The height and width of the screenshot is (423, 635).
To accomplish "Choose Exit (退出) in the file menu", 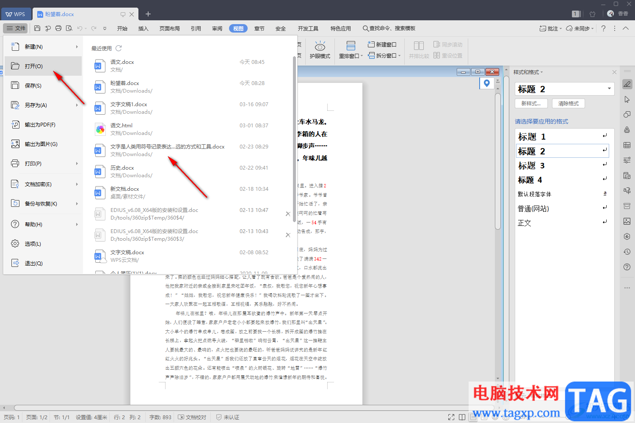I will click(43, 263).
